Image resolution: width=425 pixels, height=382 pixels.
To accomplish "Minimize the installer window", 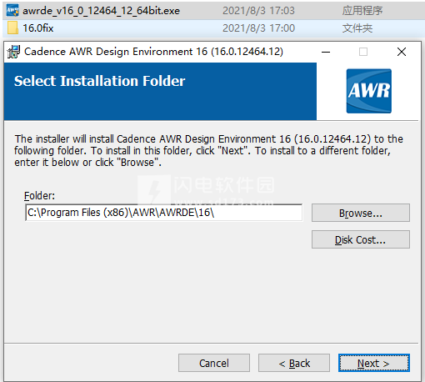I will pos(326,52).
